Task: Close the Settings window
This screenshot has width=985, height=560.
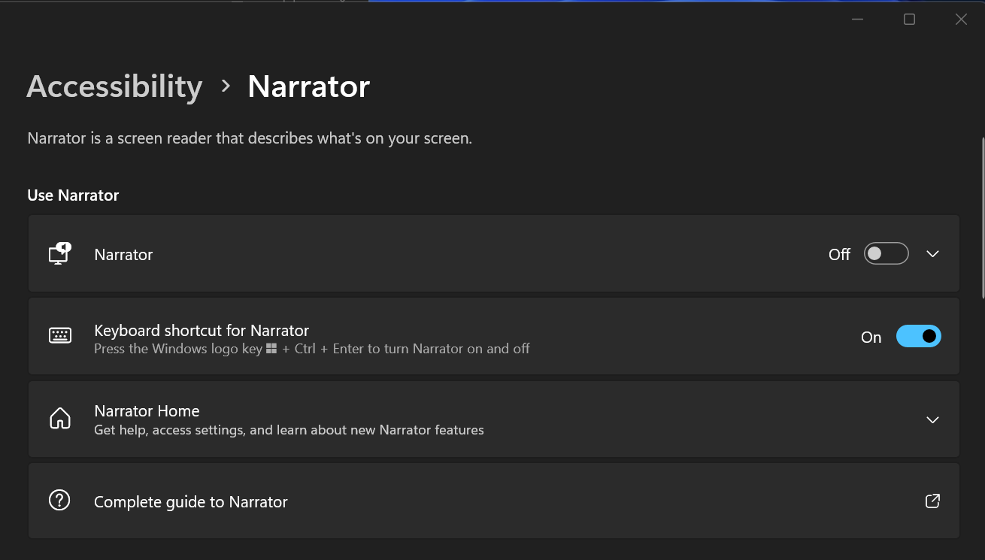Action: pos(960,20)
